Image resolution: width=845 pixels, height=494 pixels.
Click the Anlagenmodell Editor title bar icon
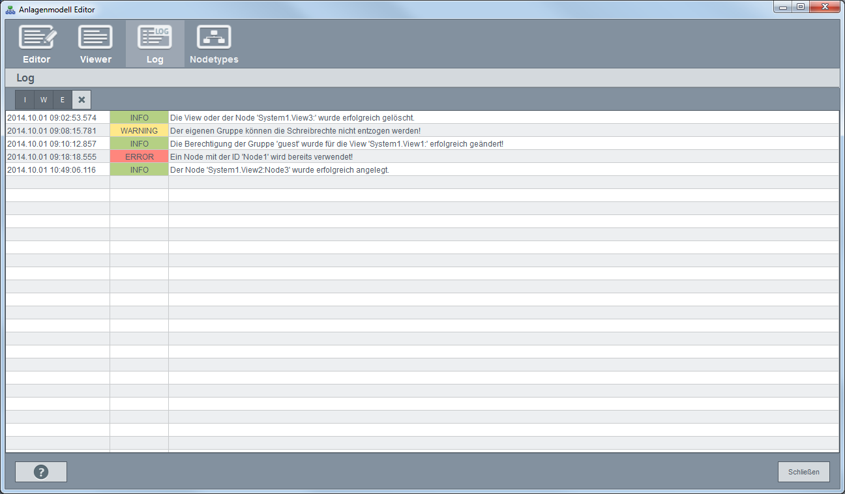pos(10,10)
